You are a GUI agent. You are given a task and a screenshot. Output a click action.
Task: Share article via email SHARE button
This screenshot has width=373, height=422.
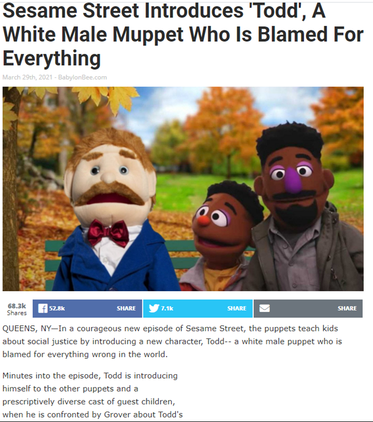point(308,308)
